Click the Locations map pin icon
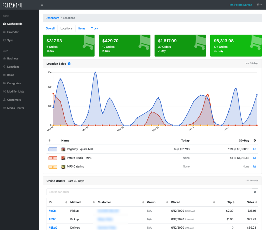 [4, 67]
